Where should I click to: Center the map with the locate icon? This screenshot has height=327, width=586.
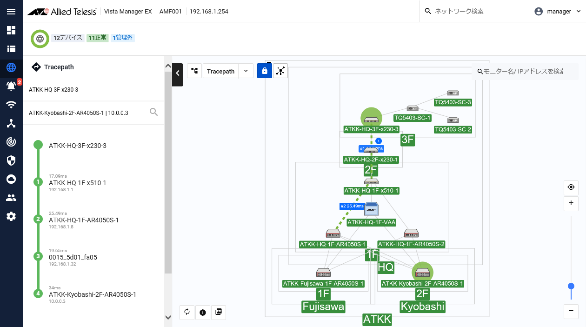[571, 187]
